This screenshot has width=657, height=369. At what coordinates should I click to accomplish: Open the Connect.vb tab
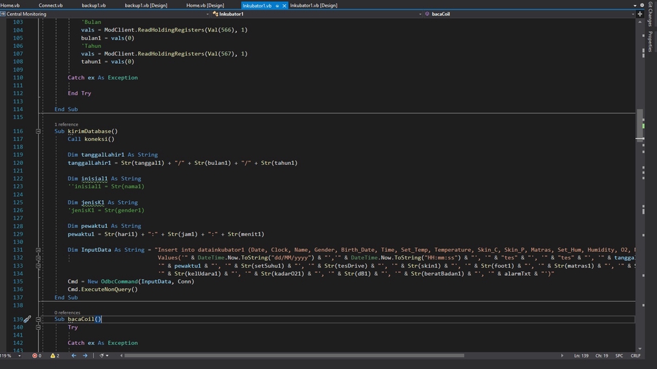[x=51, y=5]
